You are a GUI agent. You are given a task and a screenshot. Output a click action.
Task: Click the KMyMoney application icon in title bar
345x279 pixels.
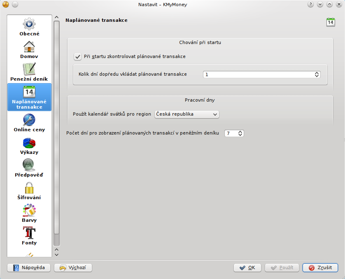click(5, 5)
